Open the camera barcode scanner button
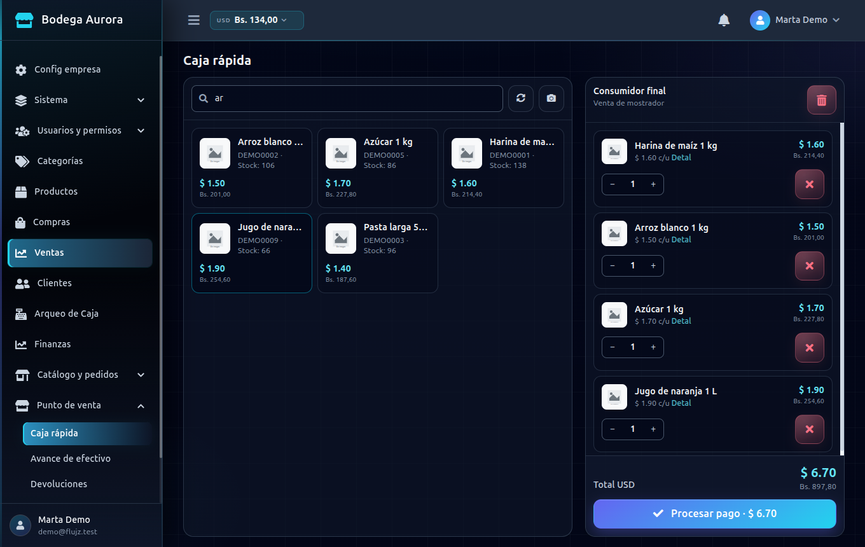 click(x=551, y=99)
